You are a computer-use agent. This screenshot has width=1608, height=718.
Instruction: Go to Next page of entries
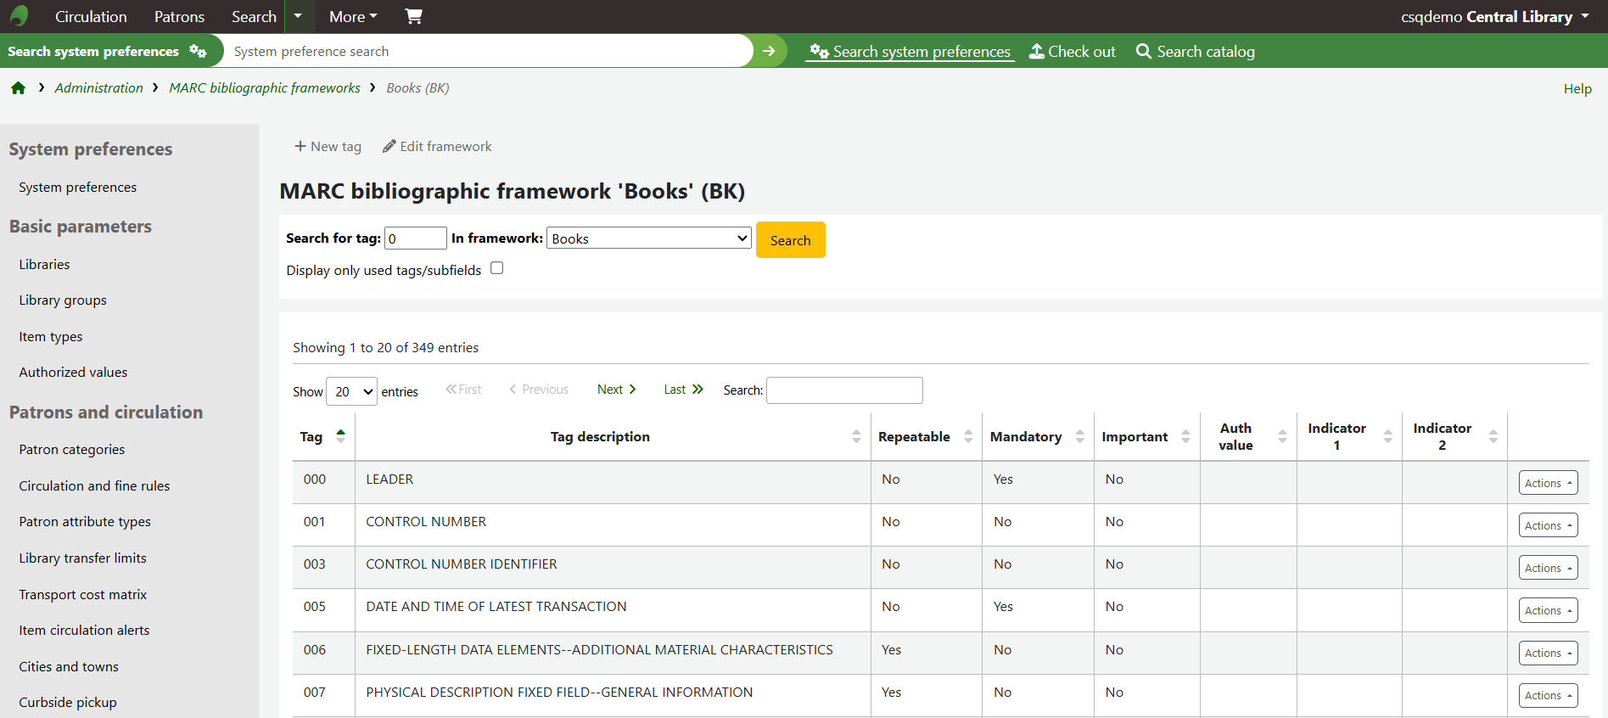616,390
